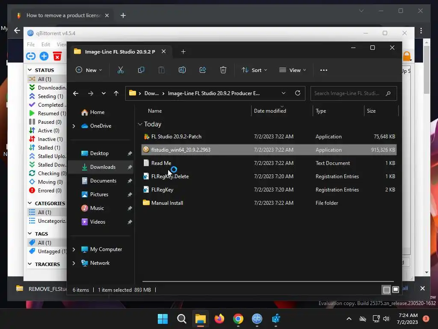
Task: Open Desktop in navigation pane
Action: coord(99,153)
